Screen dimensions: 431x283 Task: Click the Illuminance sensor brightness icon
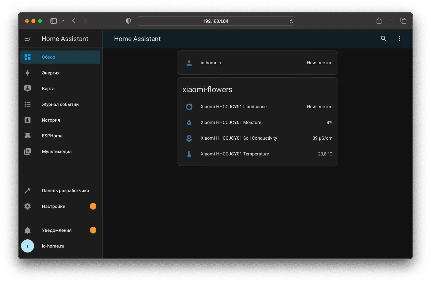(189, 107)
